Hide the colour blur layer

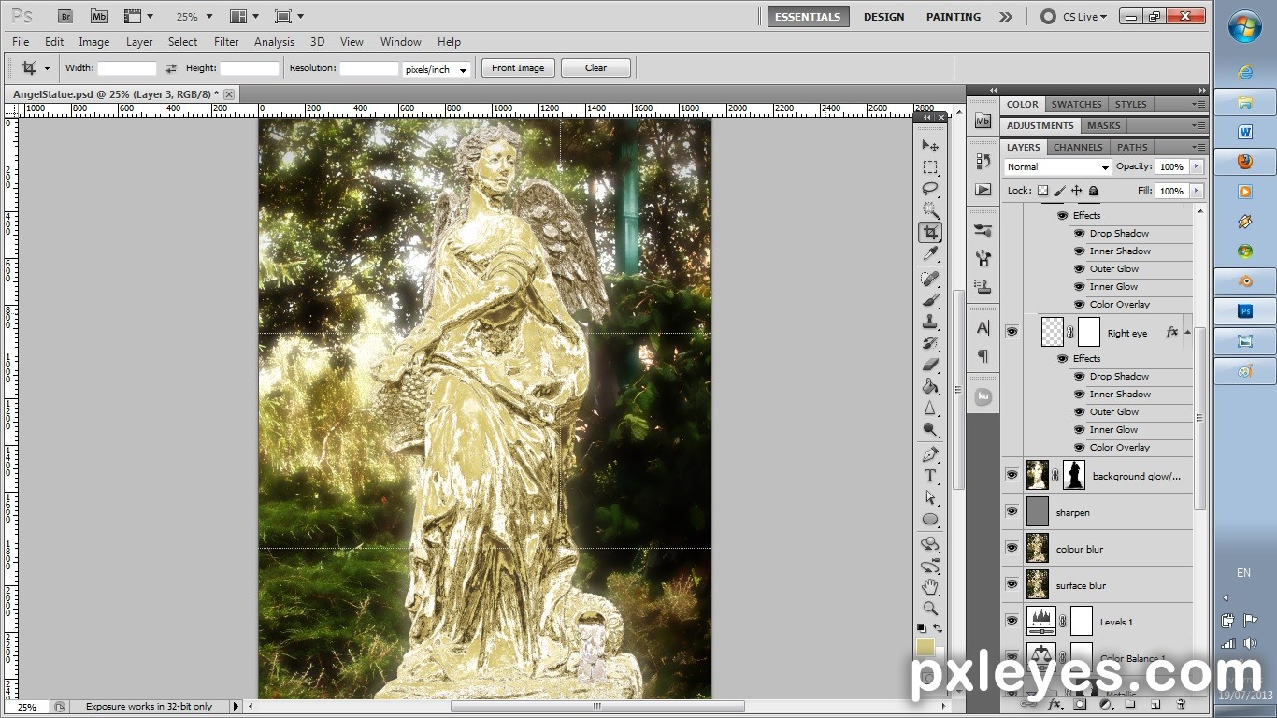[x=1012, y=548]
